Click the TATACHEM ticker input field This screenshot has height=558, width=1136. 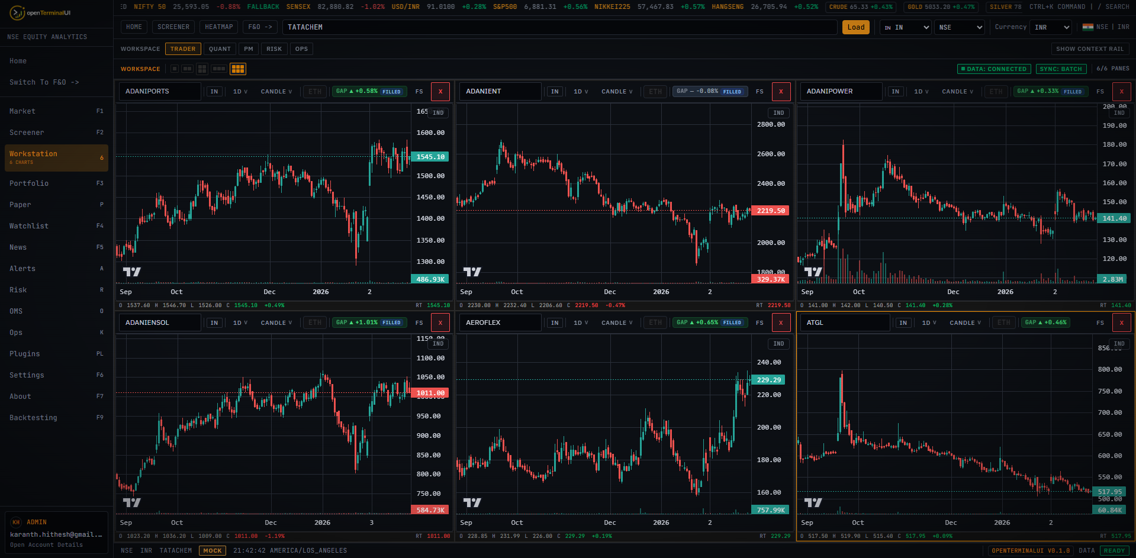pos(559,27)
